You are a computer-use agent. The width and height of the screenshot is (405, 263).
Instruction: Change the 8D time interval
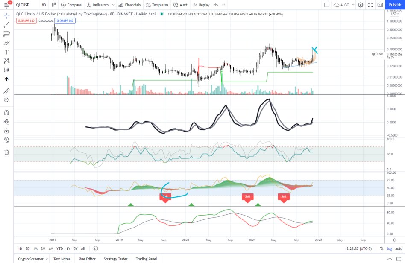44,5
